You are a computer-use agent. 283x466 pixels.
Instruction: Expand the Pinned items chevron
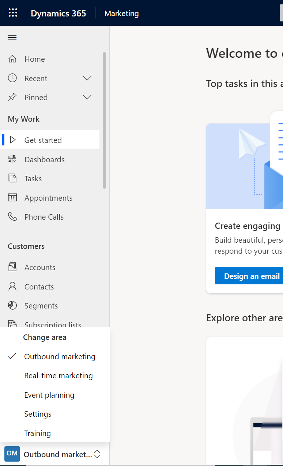87,97
